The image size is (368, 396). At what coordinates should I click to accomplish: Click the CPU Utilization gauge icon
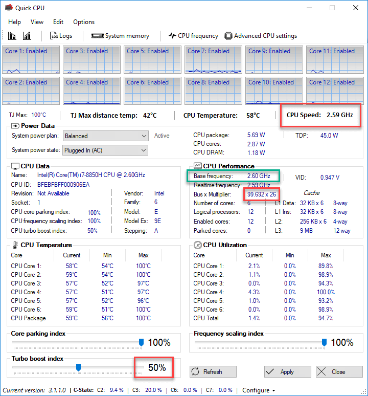197,245
